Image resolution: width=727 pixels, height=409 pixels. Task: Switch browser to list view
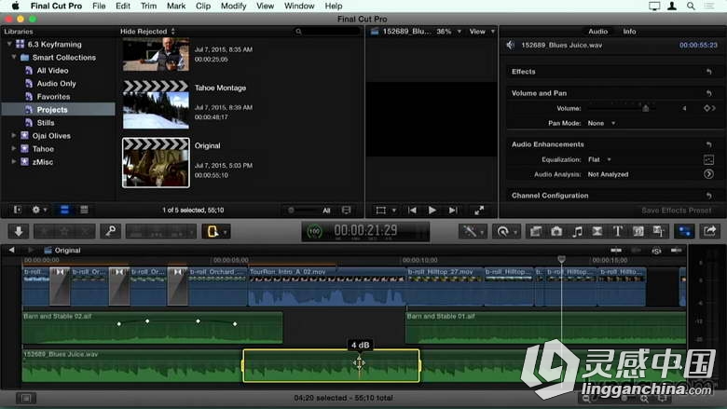[84, 210]
